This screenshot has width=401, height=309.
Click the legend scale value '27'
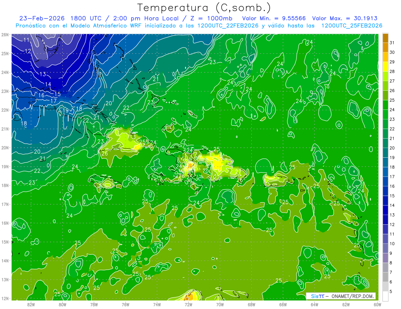[x=392, y=81]
